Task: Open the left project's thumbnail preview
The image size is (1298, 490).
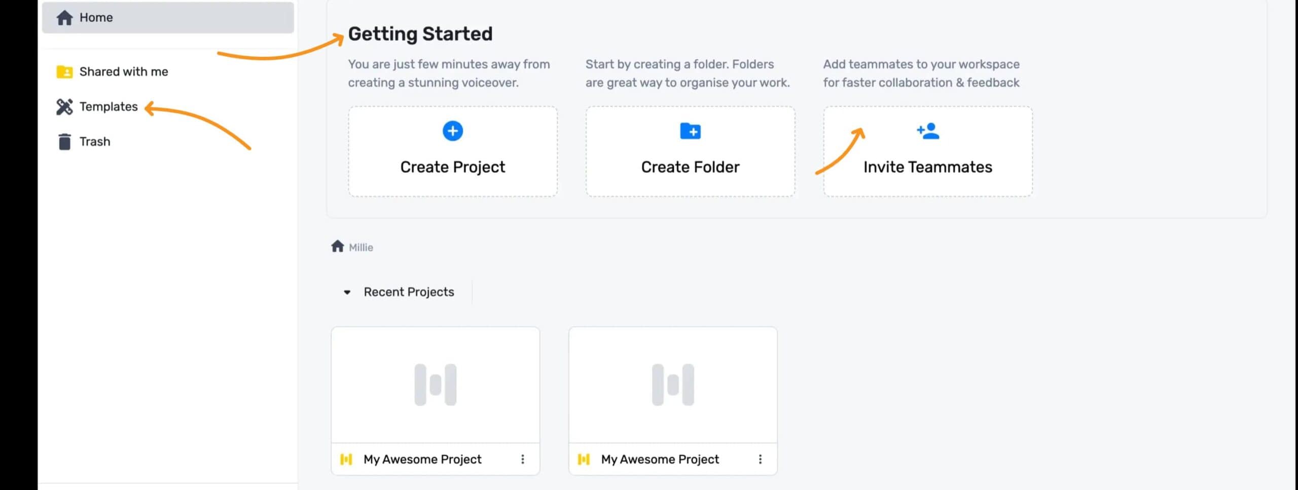Action: click(x=435, y=384)
